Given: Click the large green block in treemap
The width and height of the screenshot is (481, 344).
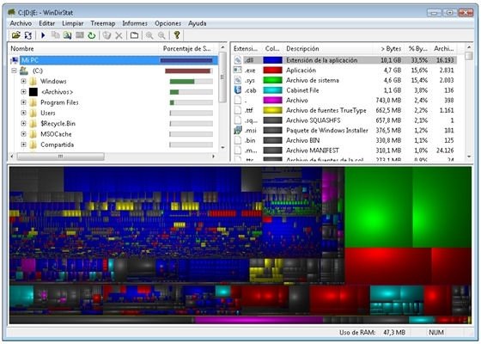Looking at the screenshot, I should click(379, 207).
